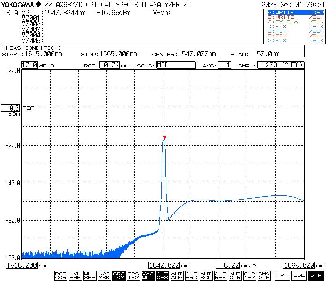328x281 pixels.
Task: Open the SMPL field showing 12501(AUTO)
Action: 280,65
